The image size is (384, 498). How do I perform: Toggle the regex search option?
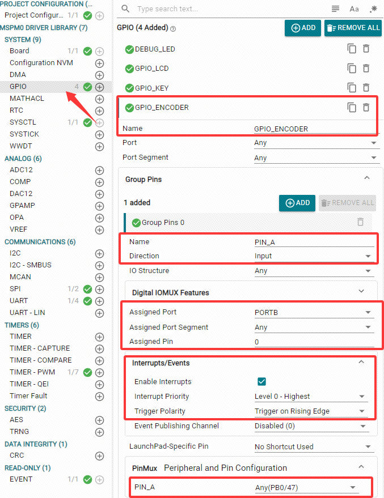click(373, 9)
